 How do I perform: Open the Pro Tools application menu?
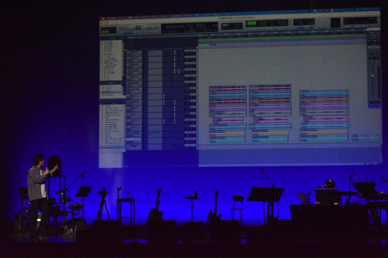coord(110,18)
